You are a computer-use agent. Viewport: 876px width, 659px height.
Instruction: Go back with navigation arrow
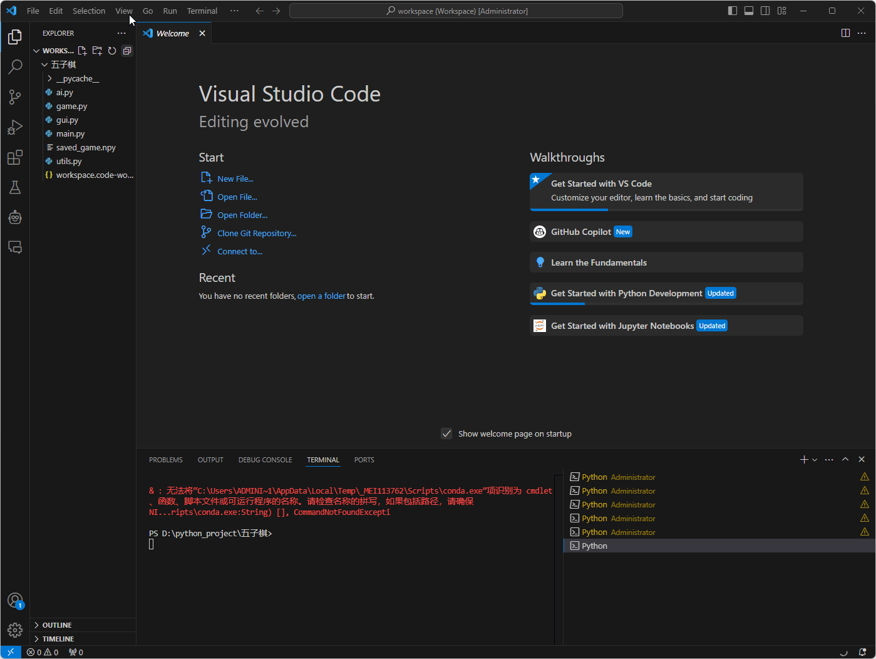pos(260,11)
